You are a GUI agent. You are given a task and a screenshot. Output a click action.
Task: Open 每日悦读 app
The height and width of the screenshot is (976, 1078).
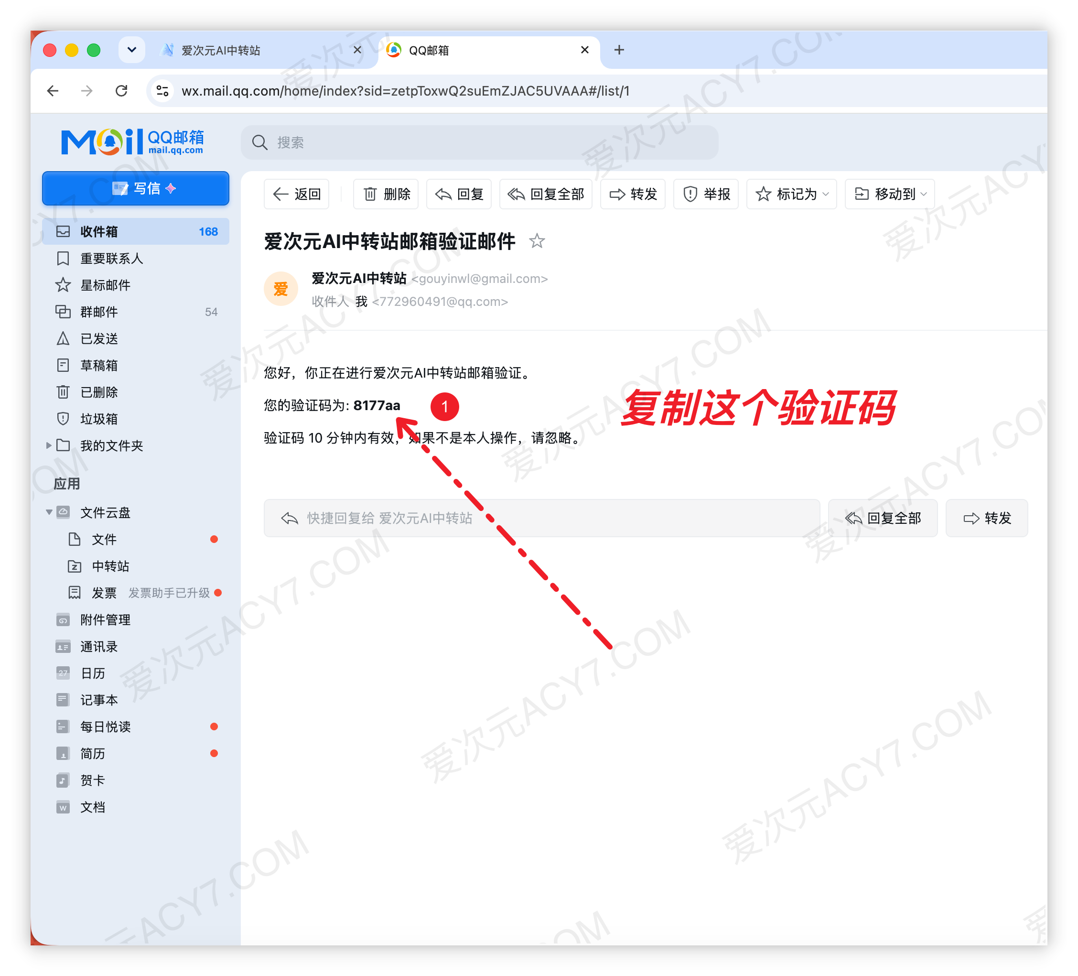[136, 727]
